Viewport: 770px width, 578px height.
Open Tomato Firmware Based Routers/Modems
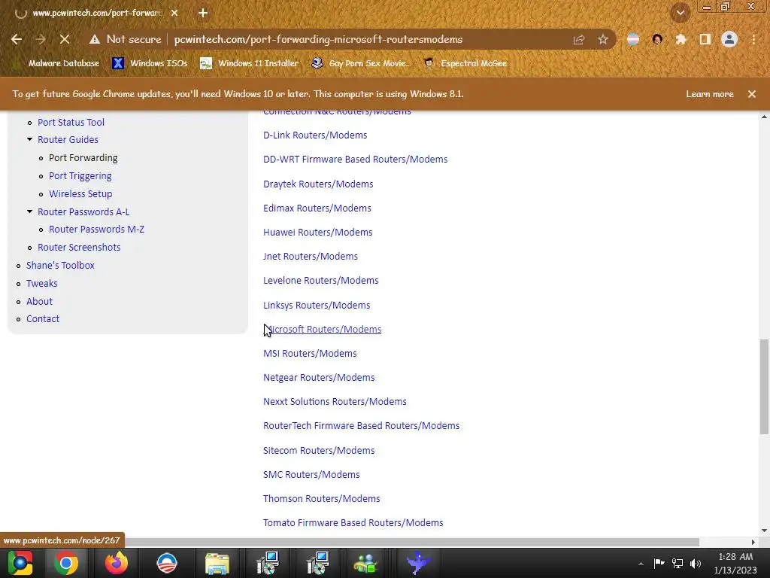(x=353, y=522)
